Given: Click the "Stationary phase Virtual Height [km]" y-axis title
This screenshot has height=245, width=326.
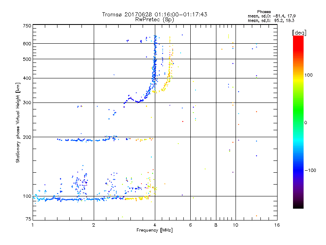Looking at the screenshot, I should (18, 122).
